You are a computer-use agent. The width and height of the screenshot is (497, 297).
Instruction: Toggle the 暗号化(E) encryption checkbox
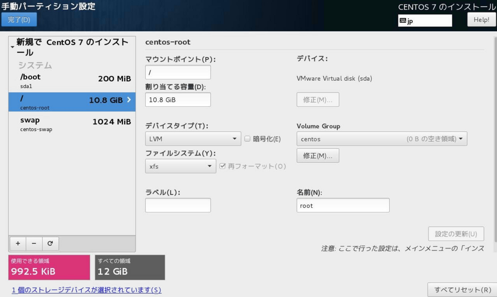click(247, 139)
